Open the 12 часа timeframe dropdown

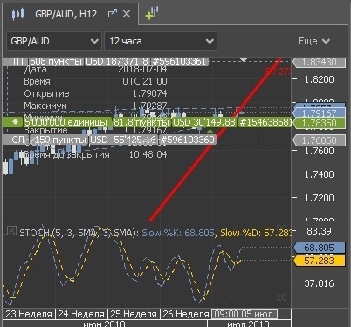(161, 41)
